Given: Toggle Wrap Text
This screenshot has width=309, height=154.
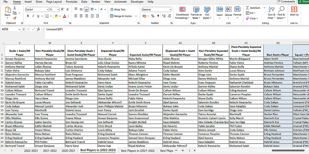Looking at the screenshot, I should 118,10.
